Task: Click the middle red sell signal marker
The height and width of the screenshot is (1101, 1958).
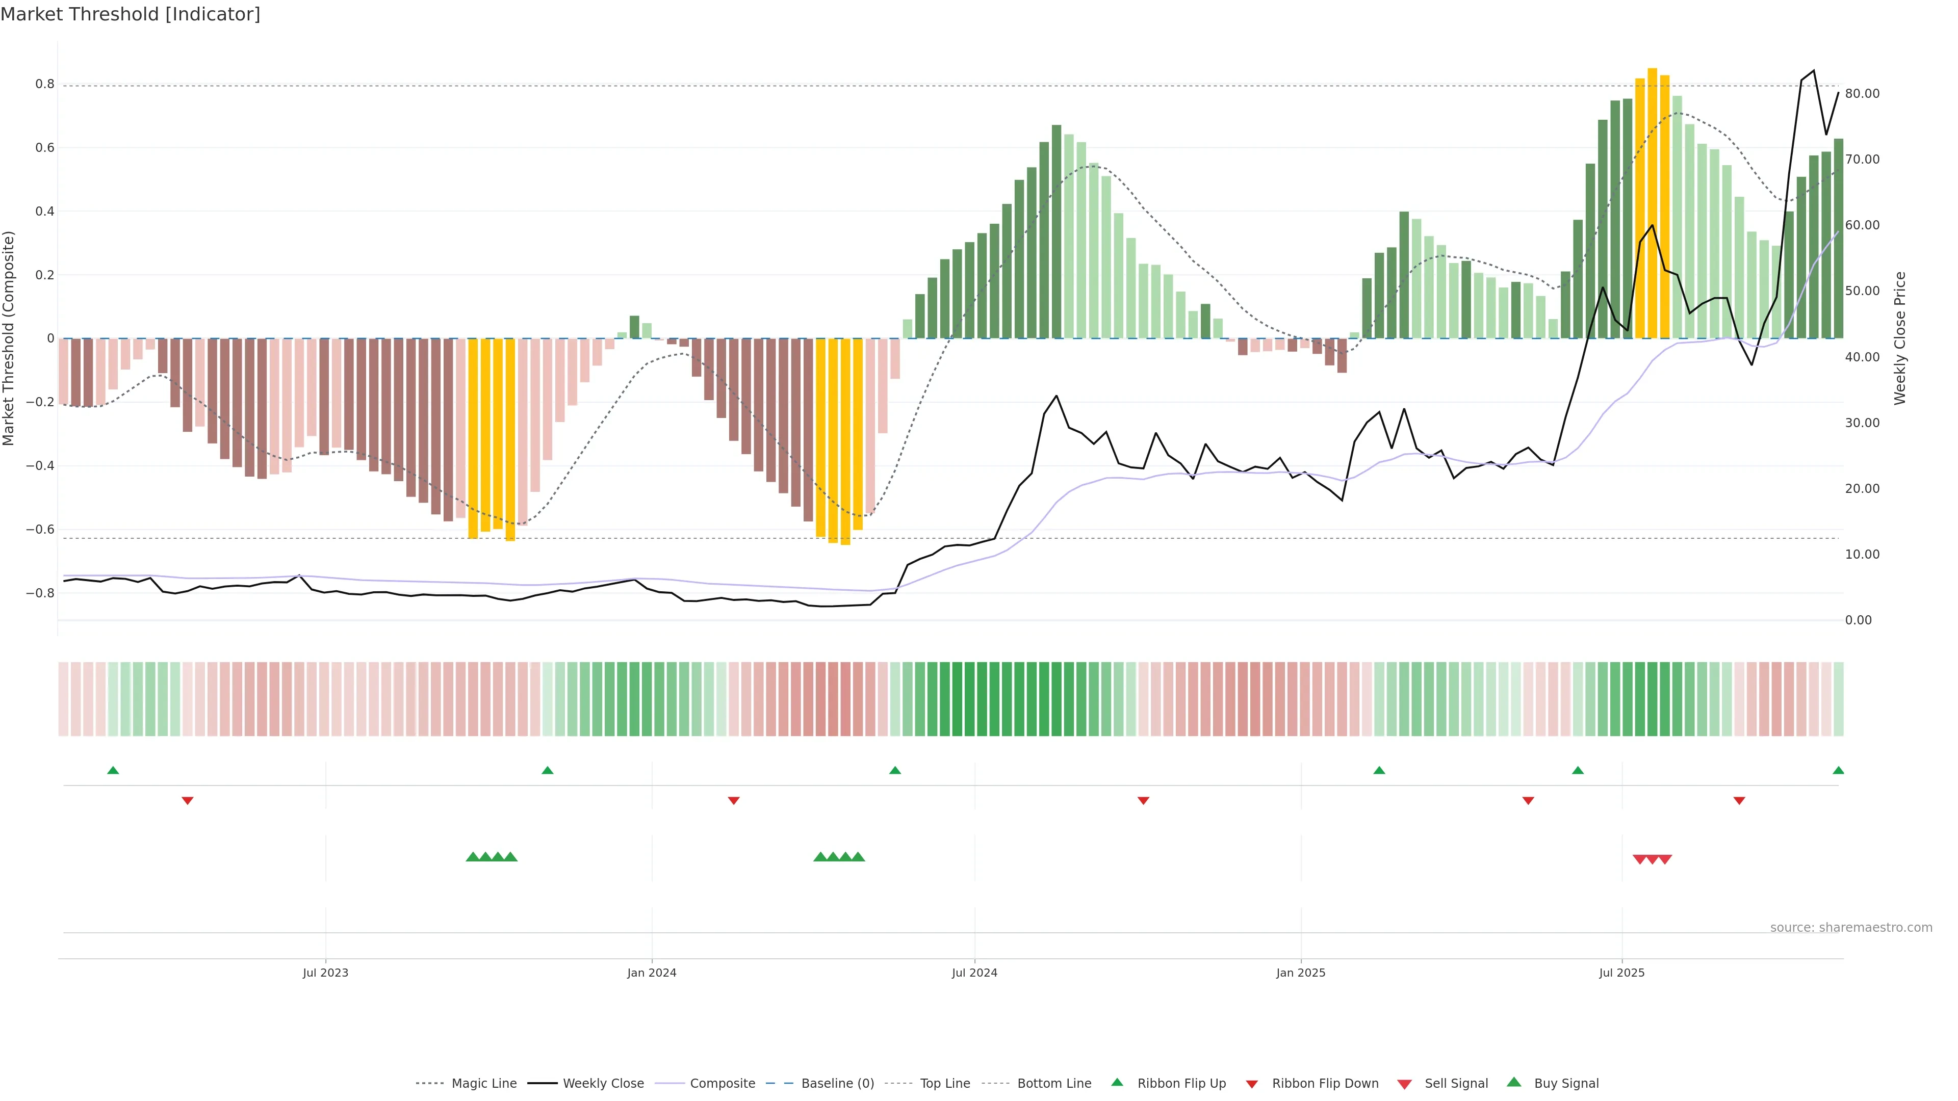Action: pyautogui.click(x=1652, y=859)
